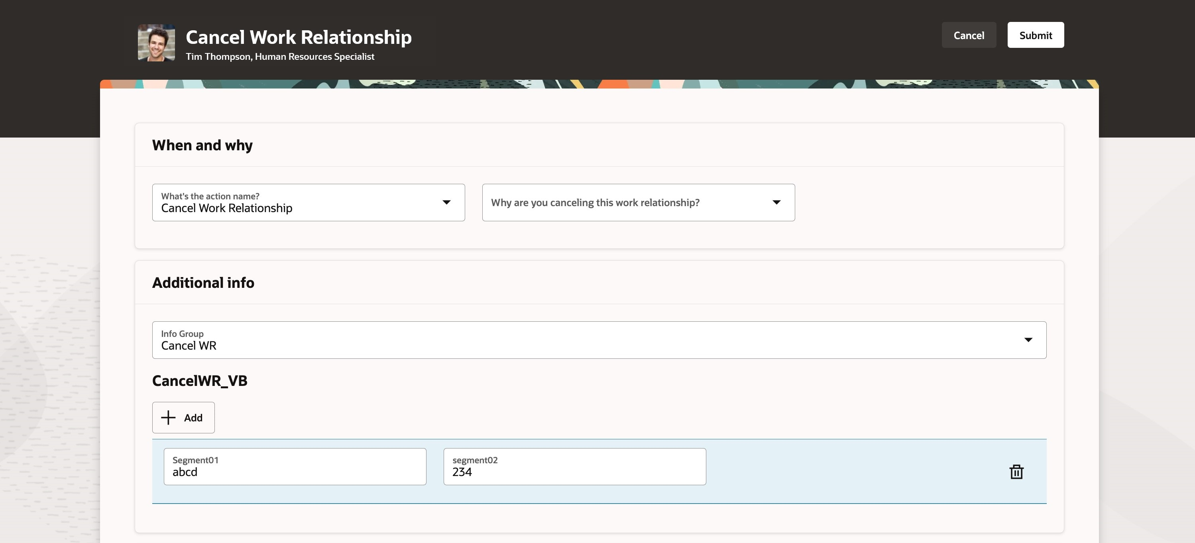Click the 'When and why' section header
The image size is (1195, 543).
coord(202,145)
